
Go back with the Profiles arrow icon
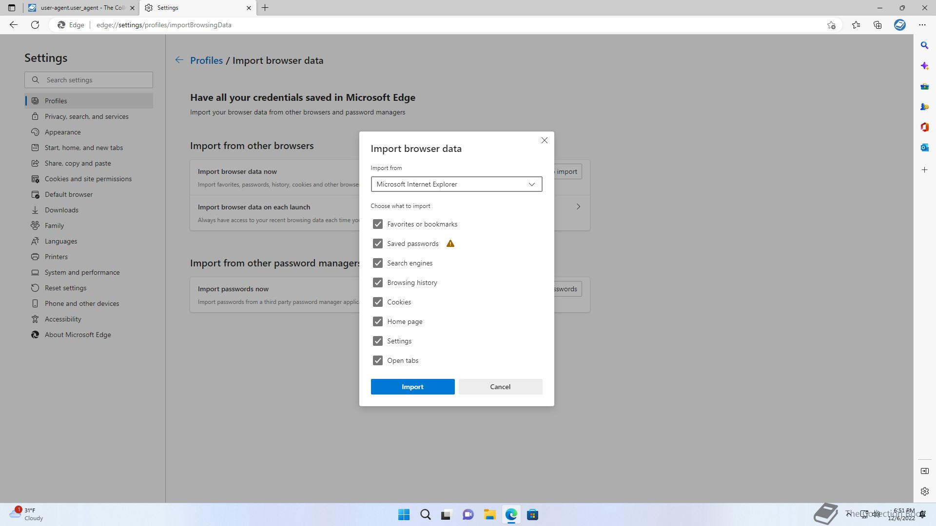[x=179, y=60]
